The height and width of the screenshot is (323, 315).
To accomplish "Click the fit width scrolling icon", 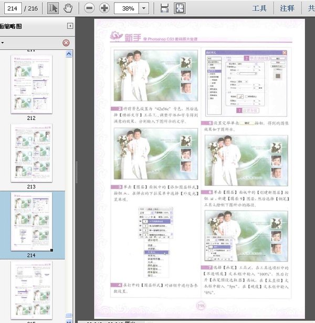I will point(164,8).
